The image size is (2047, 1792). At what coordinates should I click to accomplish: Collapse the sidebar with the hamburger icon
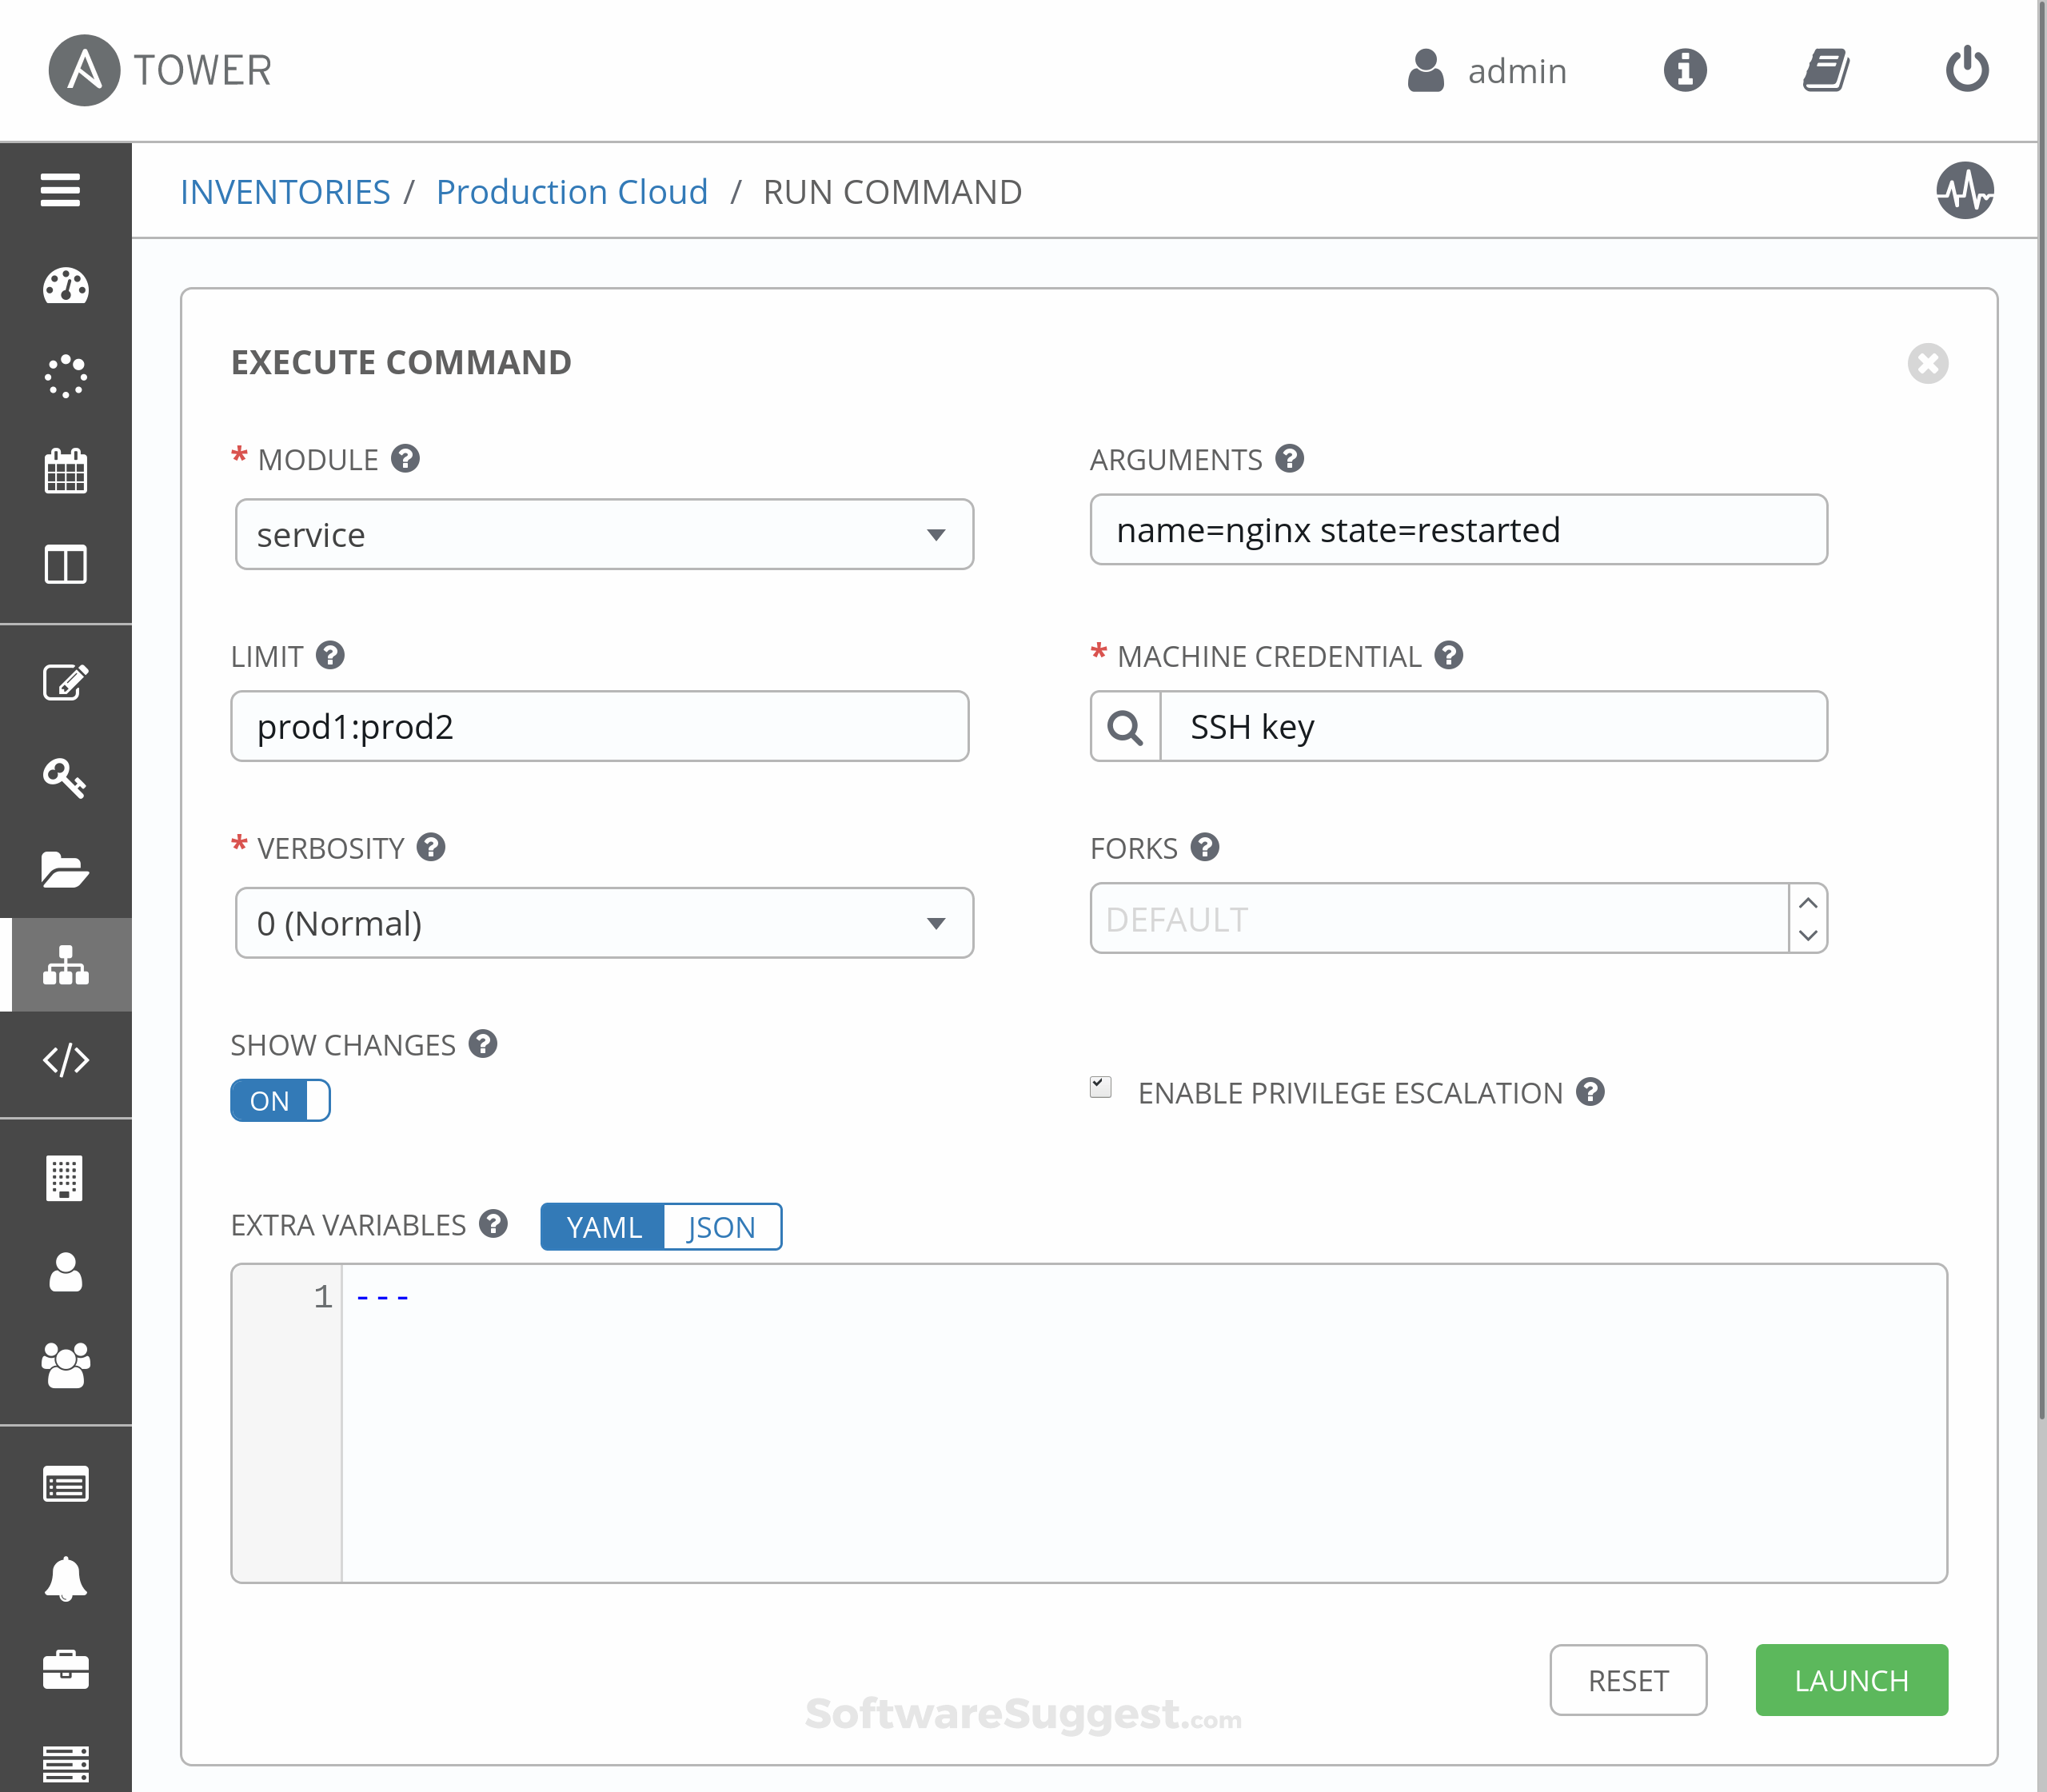tap(59, 190)
